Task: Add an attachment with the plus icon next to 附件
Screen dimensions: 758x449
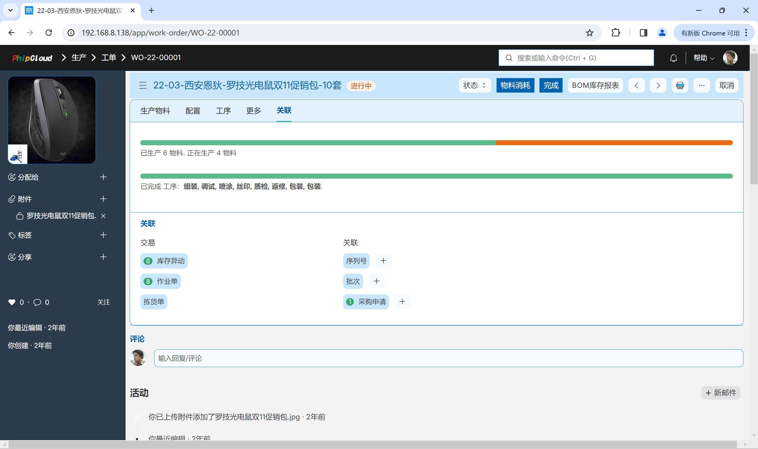Action: tap(103, 199)
